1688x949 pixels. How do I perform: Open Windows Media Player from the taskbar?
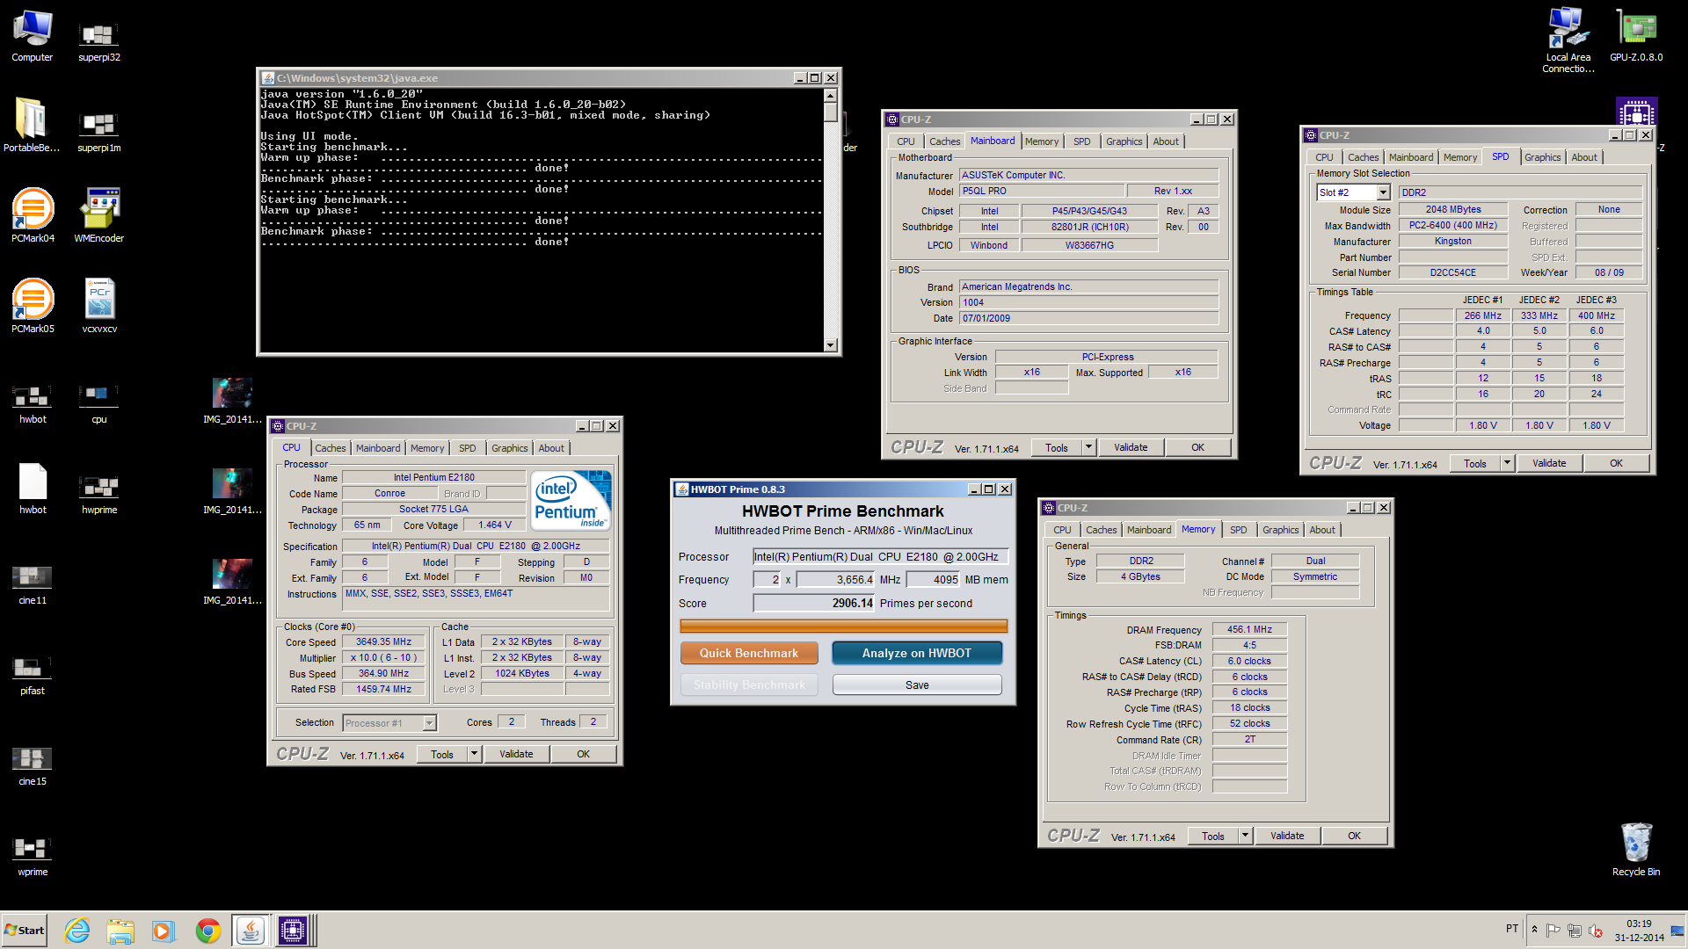pos(164,931)
